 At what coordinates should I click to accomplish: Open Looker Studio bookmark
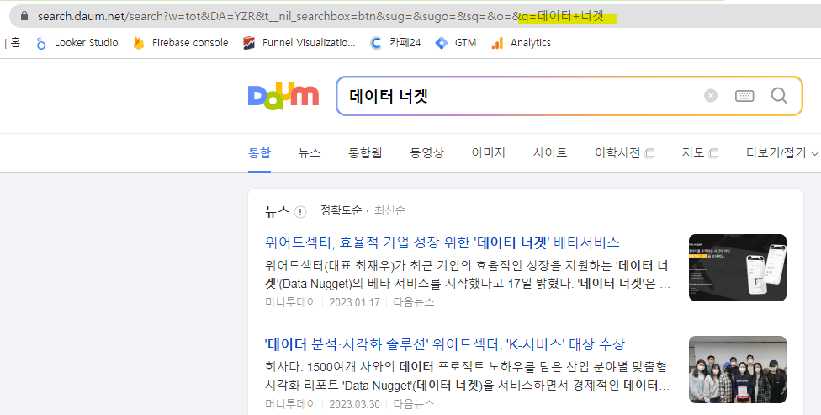77,43
